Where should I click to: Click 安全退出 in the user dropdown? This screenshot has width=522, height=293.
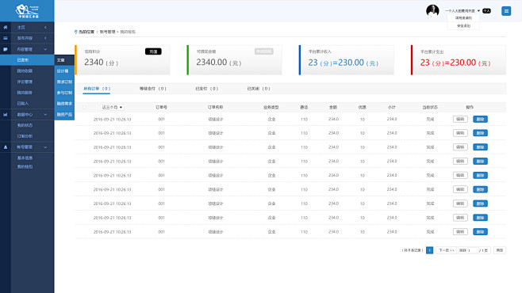pyautogui.click(x=463, y=26)
